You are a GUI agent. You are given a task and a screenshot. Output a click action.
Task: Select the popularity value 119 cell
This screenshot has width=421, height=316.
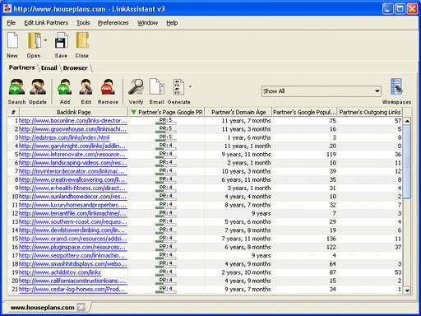[x=304, y=155]
